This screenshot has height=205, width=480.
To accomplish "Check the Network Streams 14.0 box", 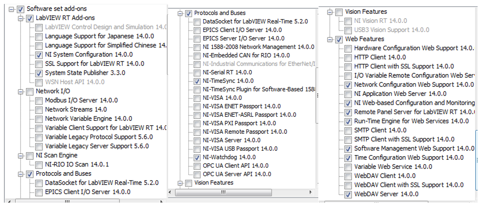I will click(39, 110).
